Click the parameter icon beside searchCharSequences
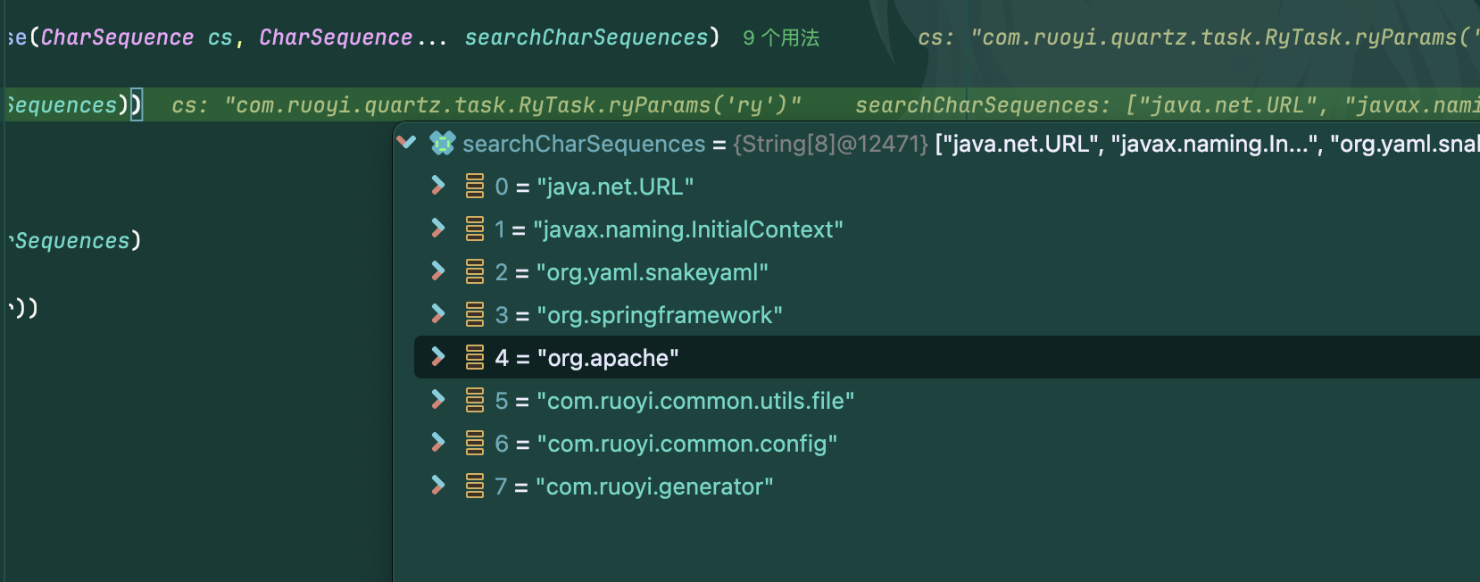1480x582 pixels. coord(442,143)
